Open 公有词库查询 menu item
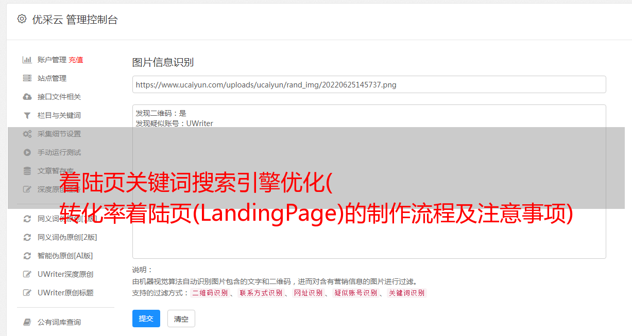The image size is (632, 336). [x=59, y=322]
